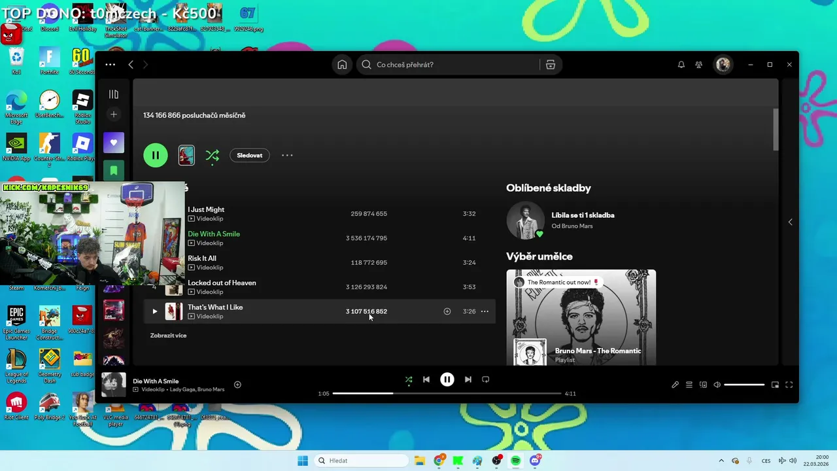
Task: Seek on the song progress bar
Action: [x=447, y=394]
